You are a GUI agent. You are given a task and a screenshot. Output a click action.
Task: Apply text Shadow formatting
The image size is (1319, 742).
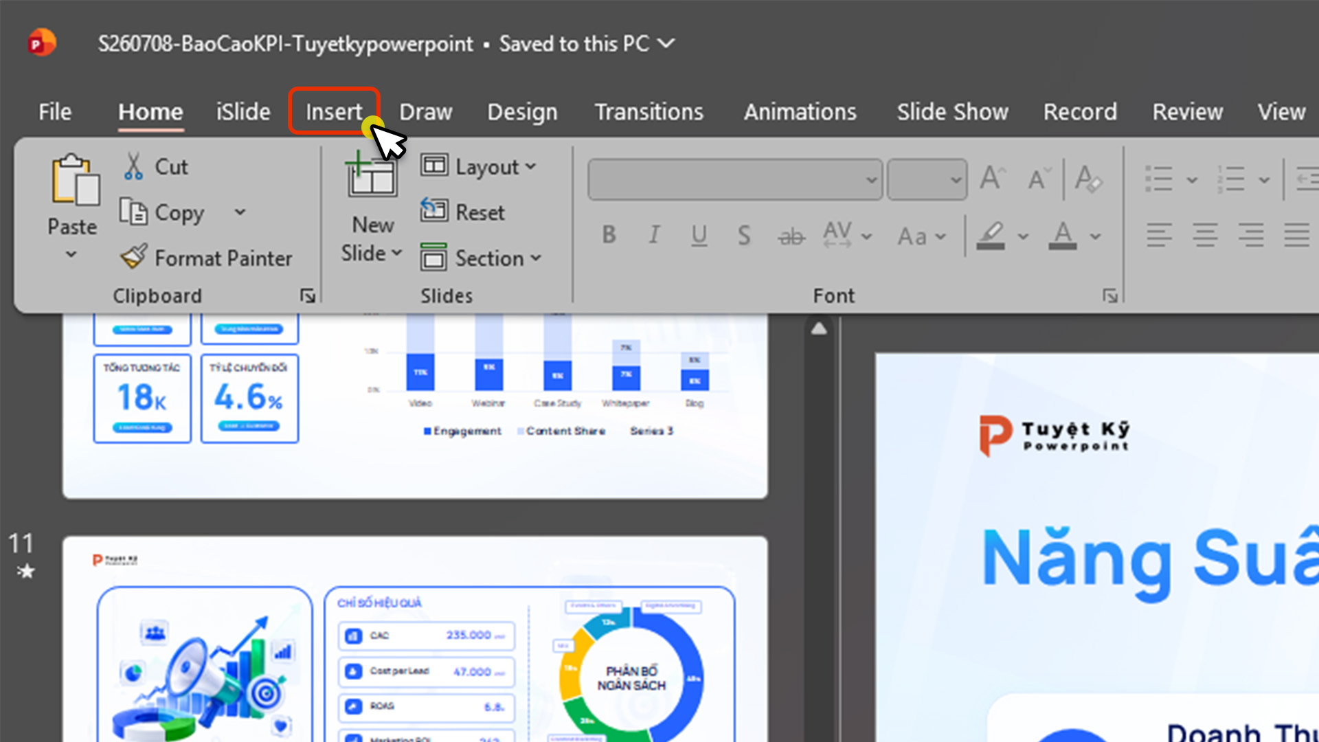(x=744, y=236)
